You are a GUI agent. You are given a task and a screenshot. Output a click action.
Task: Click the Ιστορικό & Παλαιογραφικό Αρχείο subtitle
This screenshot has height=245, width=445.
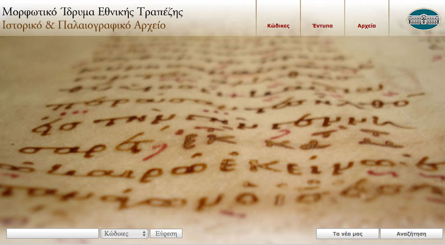click(x=84, y=25)
